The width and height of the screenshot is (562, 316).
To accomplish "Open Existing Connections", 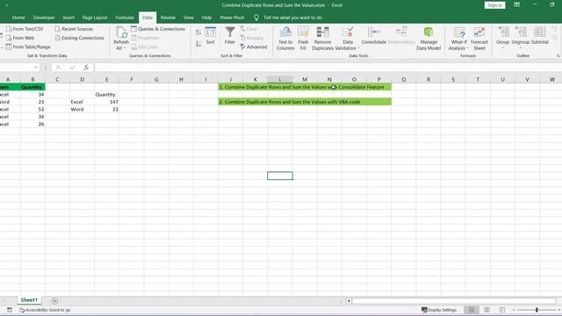I will [x=79, y=38].
